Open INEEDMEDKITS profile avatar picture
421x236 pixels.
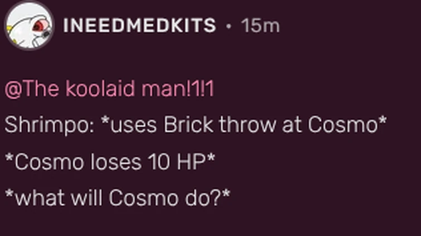(x=29, y=26)
